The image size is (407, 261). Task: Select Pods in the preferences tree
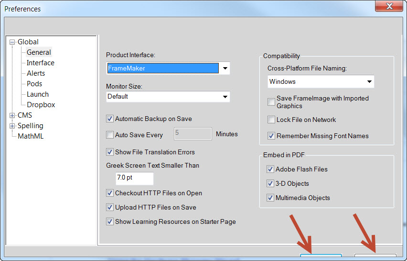[34, 84]
